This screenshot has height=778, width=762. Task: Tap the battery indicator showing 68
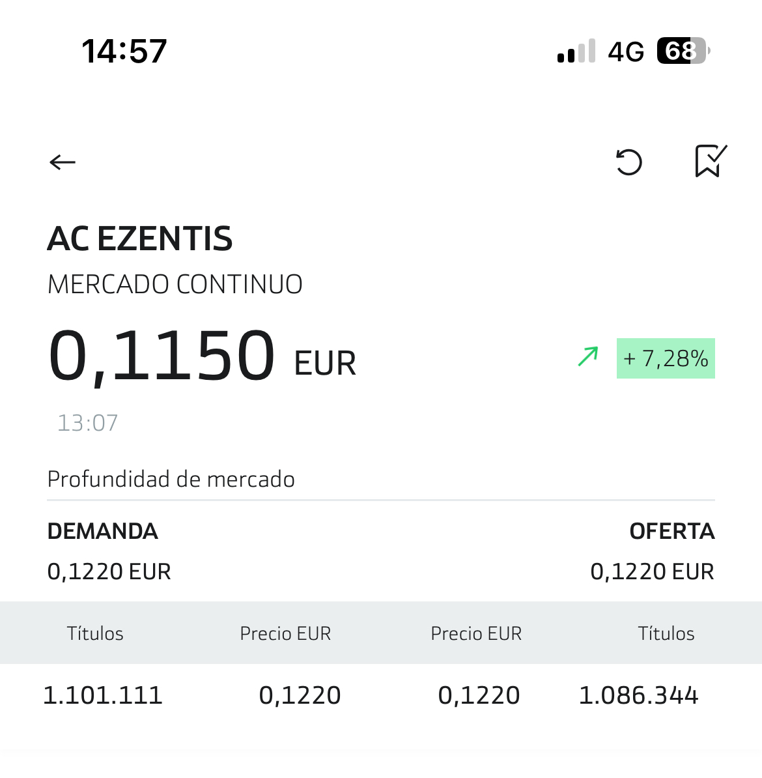point(684,51)
